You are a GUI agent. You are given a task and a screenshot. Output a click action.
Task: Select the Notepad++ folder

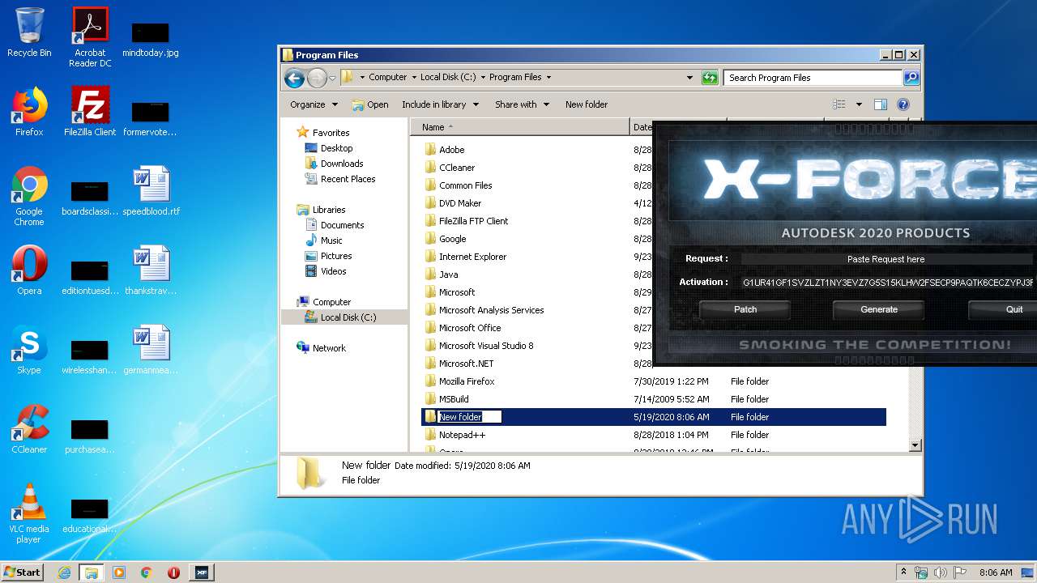[462, 435]
